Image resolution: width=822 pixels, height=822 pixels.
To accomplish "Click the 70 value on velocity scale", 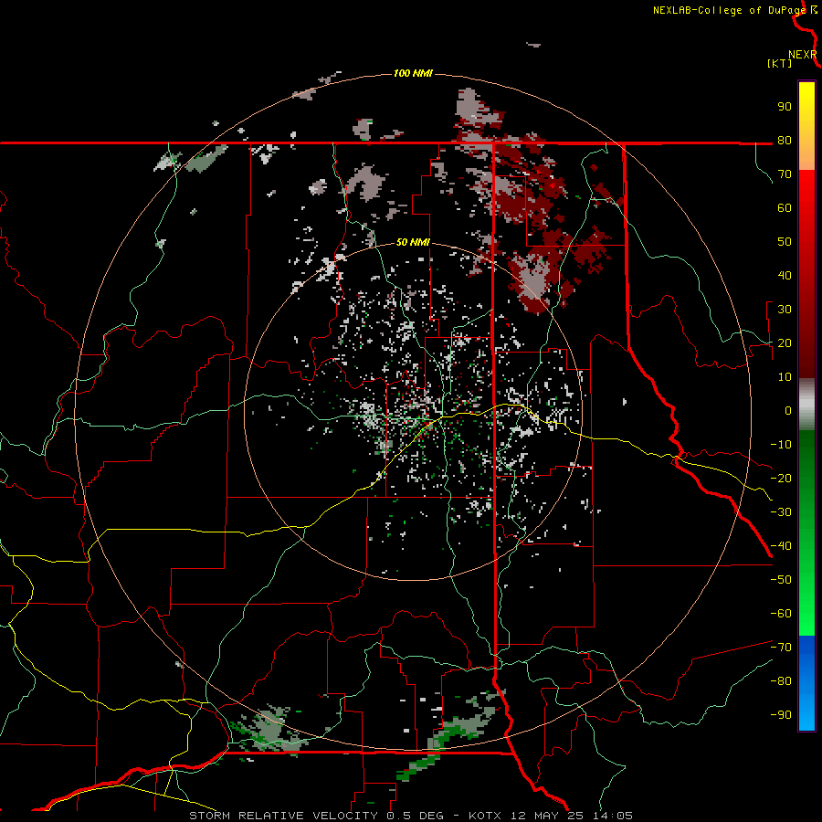I will pos(785,174).
